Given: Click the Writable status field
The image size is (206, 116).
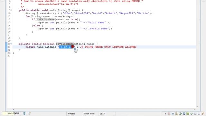Looking at the screenshot, I should click(x=71, y=114).
